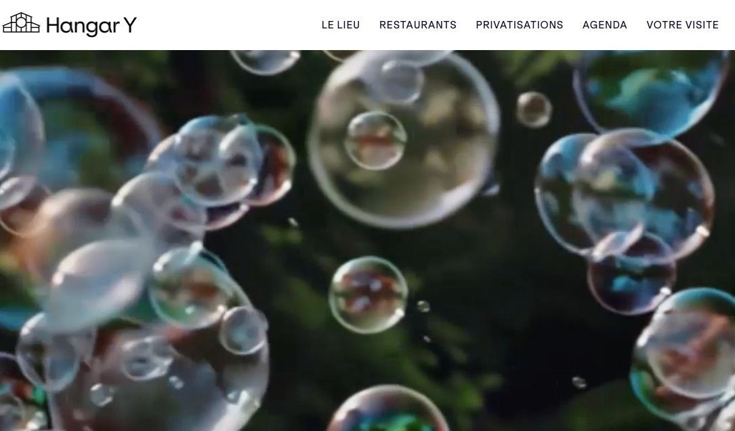
Task: Open the Restaurants menu item
Action: 418,25
